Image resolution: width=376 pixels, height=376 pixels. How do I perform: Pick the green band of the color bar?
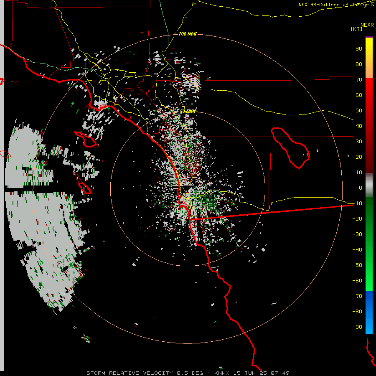(x=369, y=244)
